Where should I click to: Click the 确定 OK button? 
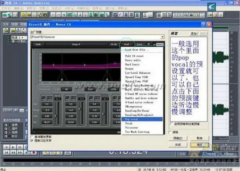tap(199, 145)
